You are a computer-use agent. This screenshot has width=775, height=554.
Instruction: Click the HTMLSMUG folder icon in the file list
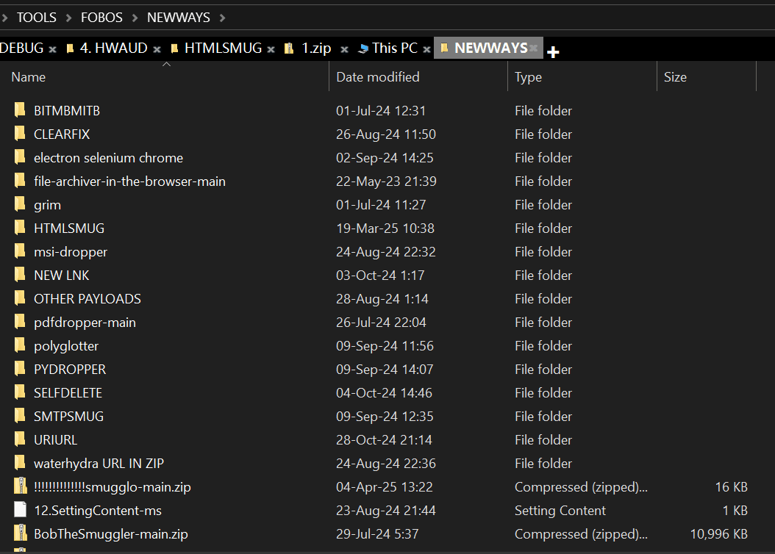click(20, 228)
